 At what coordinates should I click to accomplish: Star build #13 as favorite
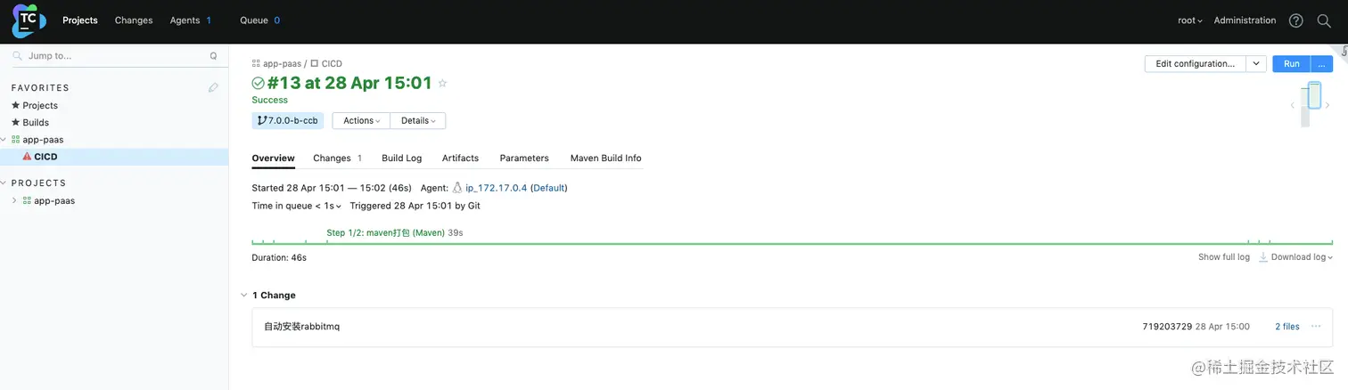442,83
